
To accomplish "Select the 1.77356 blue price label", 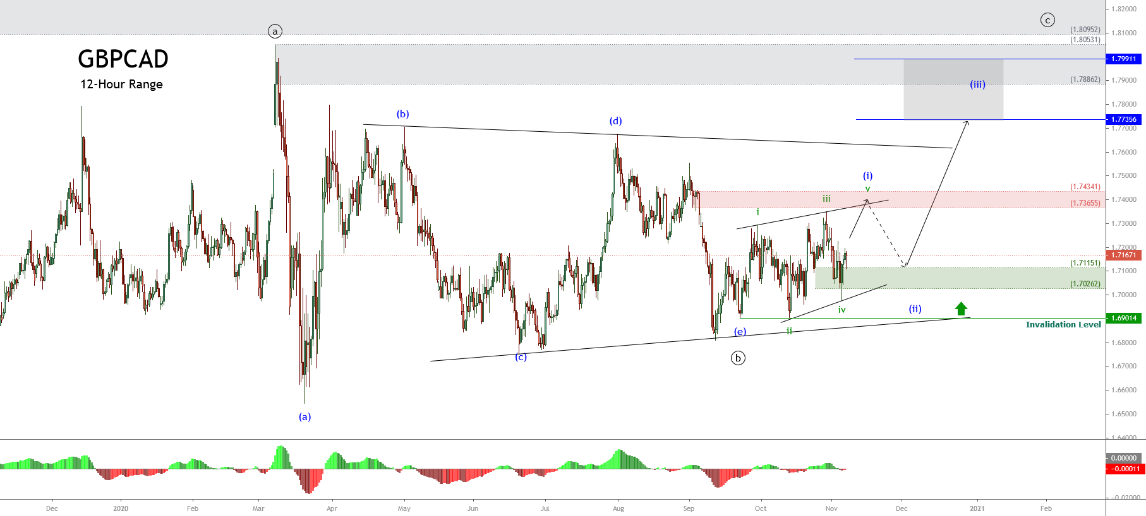I will click(x=1124, y=119).
